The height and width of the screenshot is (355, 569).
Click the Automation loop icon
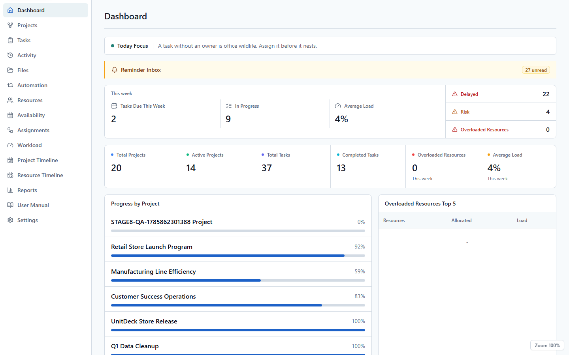click(10, 85)
